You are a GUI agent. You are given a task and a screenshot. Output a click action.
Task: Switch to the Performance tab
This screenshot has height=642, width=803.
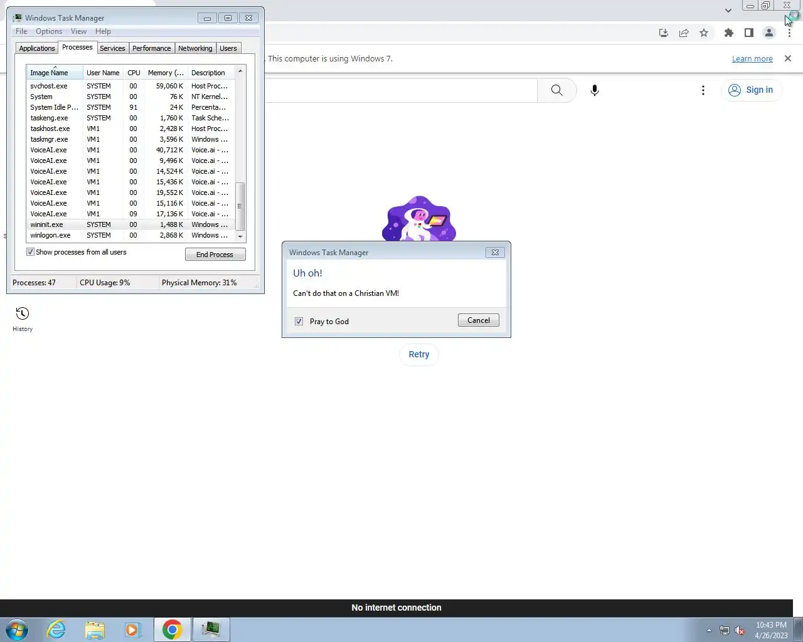[151, 48]
